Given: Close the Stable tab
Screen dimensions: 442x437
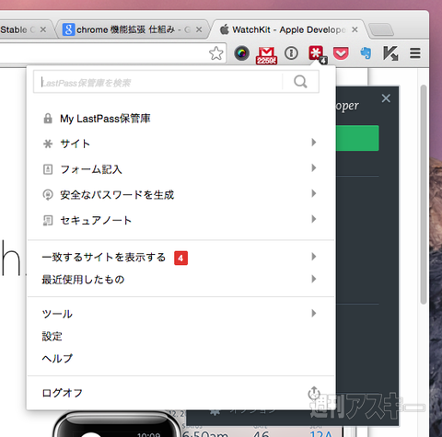Looking at the screenshot, I should click(x=43, y=29).
